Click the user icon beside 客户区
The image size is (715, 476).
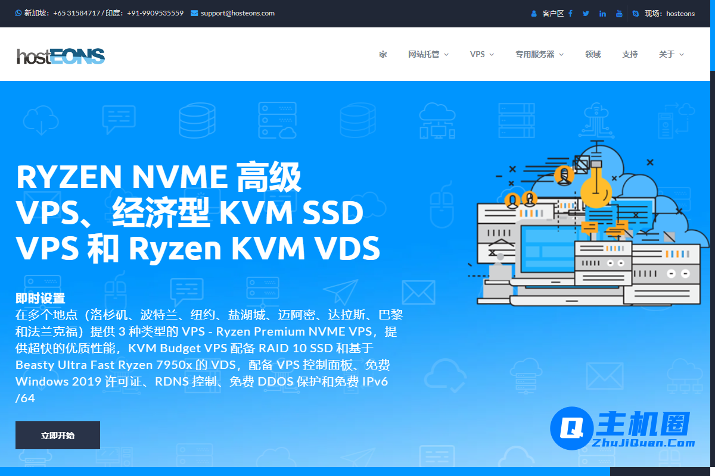tap(534, 14)
